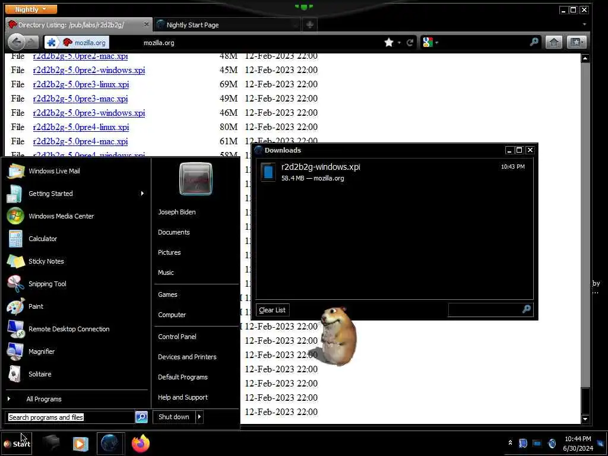This screenshot has width=608, height=456.
Task: Expand the Shut down options arrow
Action: click(199, 417)
